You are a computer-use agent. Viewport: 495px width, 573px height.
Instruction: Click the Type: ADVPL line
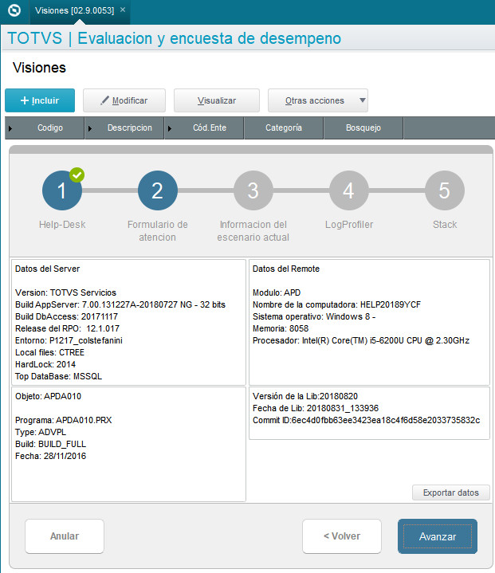tap(41, 432)
